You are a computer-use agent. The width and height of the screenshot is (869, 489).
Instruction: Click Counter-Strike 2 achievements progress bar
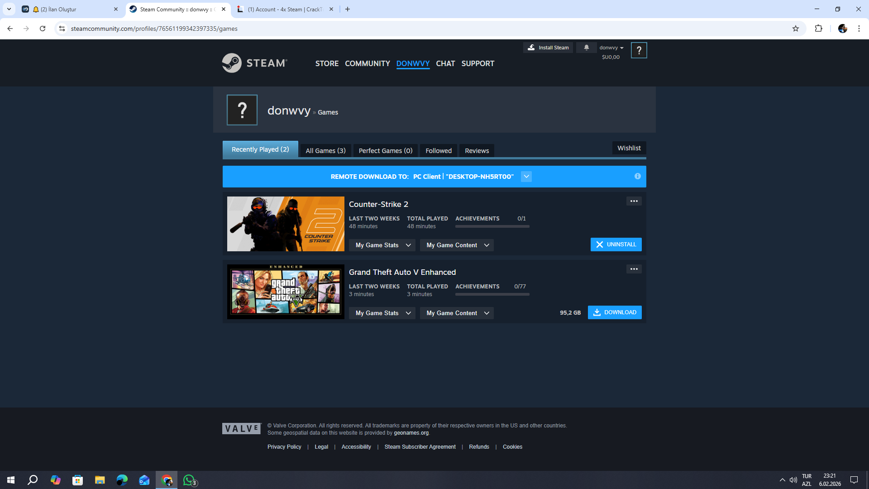coord(492,226)
